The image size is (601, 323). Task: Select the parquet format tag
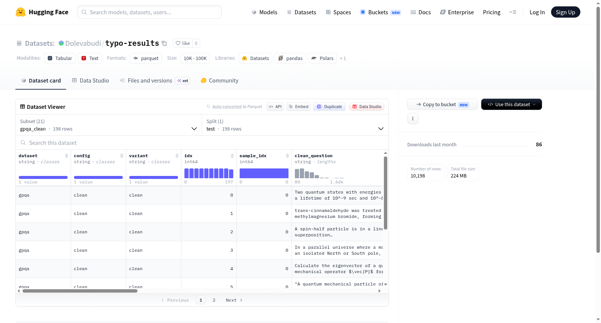[x=146, y=58]
